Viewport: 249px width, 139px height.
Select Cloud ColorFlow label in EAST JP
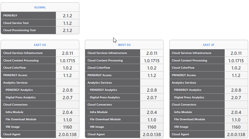pyautogui.click(x=183, y=68)
